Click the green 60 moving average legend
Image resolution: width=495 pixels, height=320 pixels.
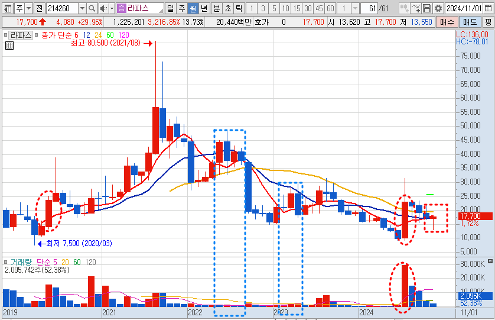110,35
